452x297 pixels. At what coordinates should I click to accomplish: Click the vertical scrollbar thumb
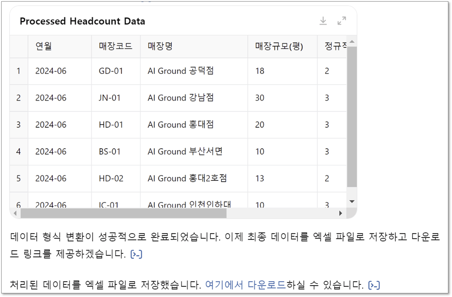(352, 117)
